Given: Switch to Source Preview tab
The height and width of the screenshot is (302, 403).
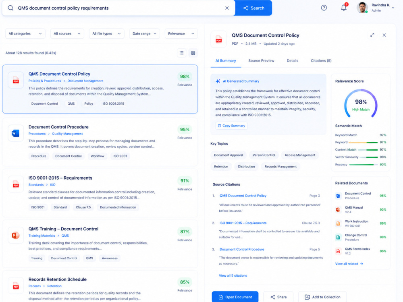Looking at the screenshot, I should pyautogui.click(x=261, y=61).
